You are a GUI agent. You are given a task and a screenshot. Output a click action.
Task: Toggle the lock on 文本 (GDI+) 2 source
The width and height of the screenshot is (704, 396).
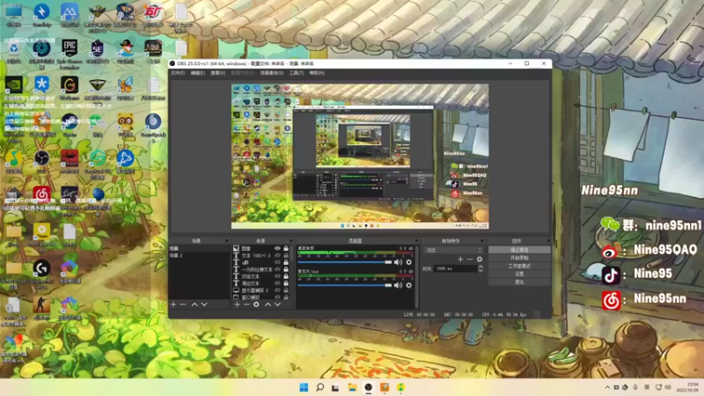coord(286,255)
